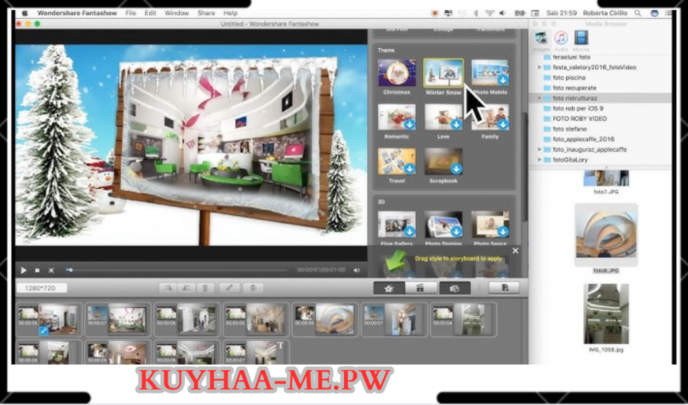Screen dimensions: 688x405
Task: Download the Photo Space 3D style
Action: (503, 231)
